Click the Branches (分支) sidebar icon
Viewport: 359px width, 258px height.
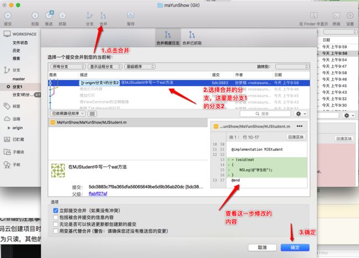click(7, 70)
